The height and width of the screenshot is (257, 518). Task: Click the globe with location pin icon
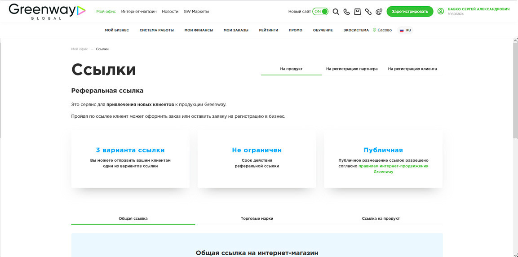379,12
